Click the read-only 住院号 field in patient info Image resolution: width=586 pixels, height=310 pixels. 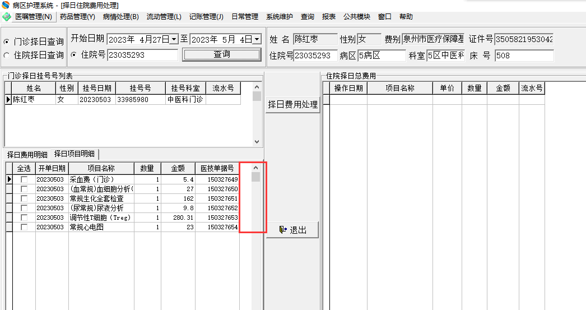(x=315, y=55)
